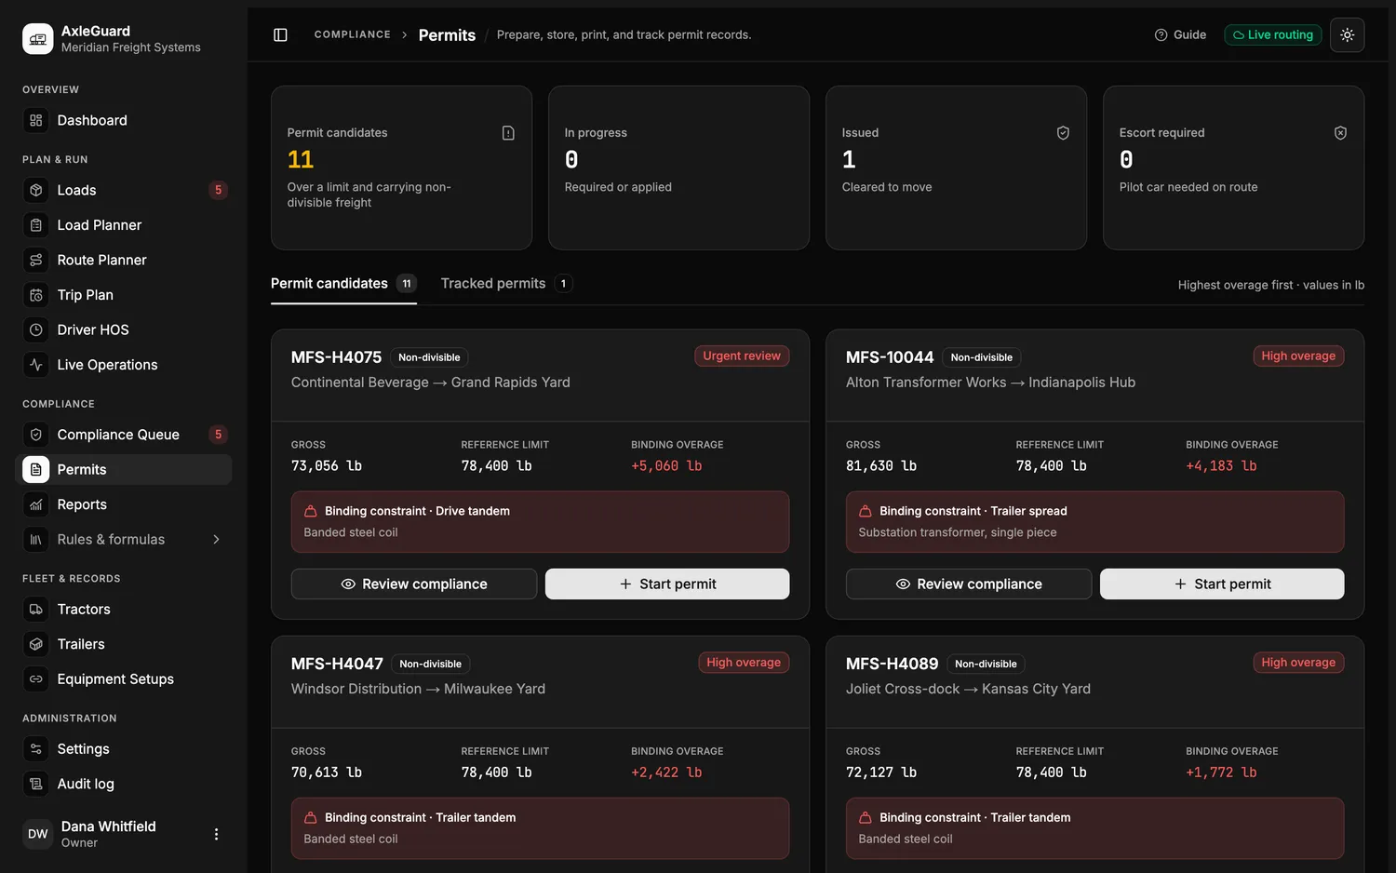Image resolution: width=1396 pixels, height=873 pixels.
Task: Switch theme with the sun icon
Action: click(x=1347, y=34)
